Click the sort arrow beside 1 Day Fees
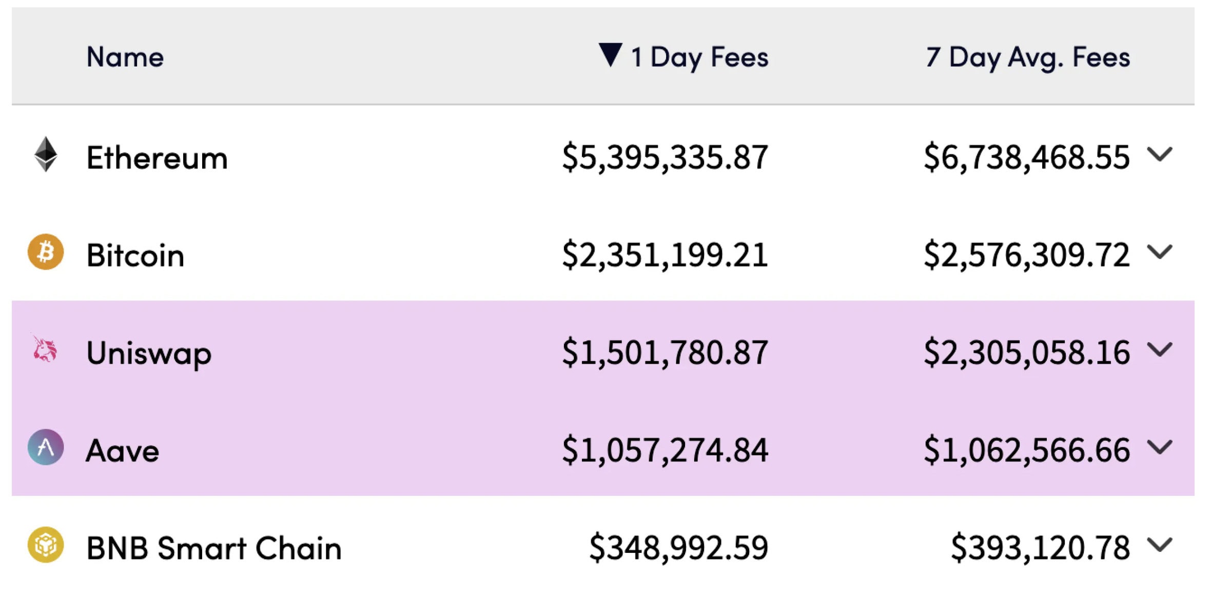Viewport: 1211px width, 596px height. click(x=611, y=54)
